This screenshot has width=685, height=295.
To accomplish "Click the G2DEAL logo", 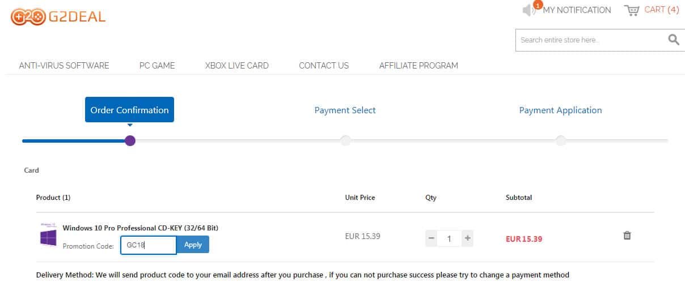I will [58, 16].
